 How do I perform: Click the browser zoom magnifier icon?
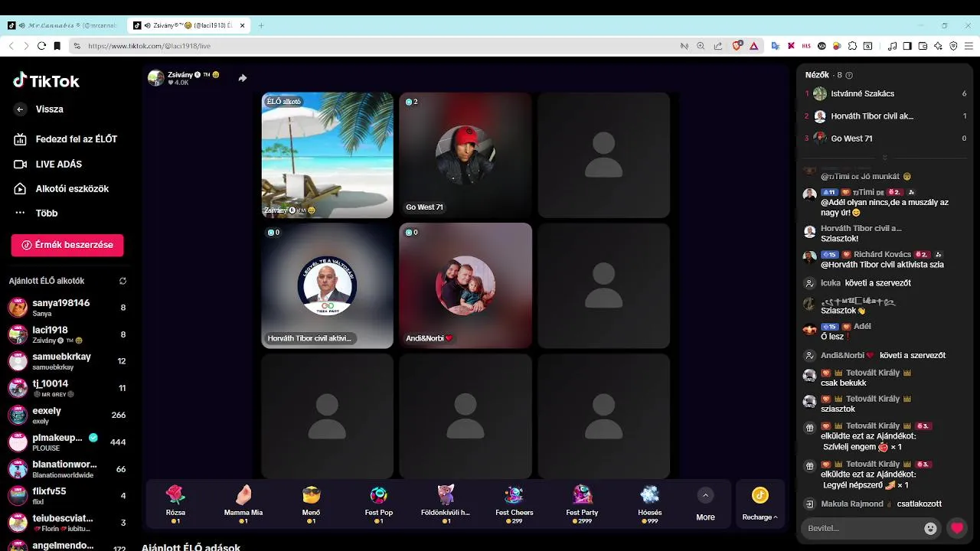701,46
